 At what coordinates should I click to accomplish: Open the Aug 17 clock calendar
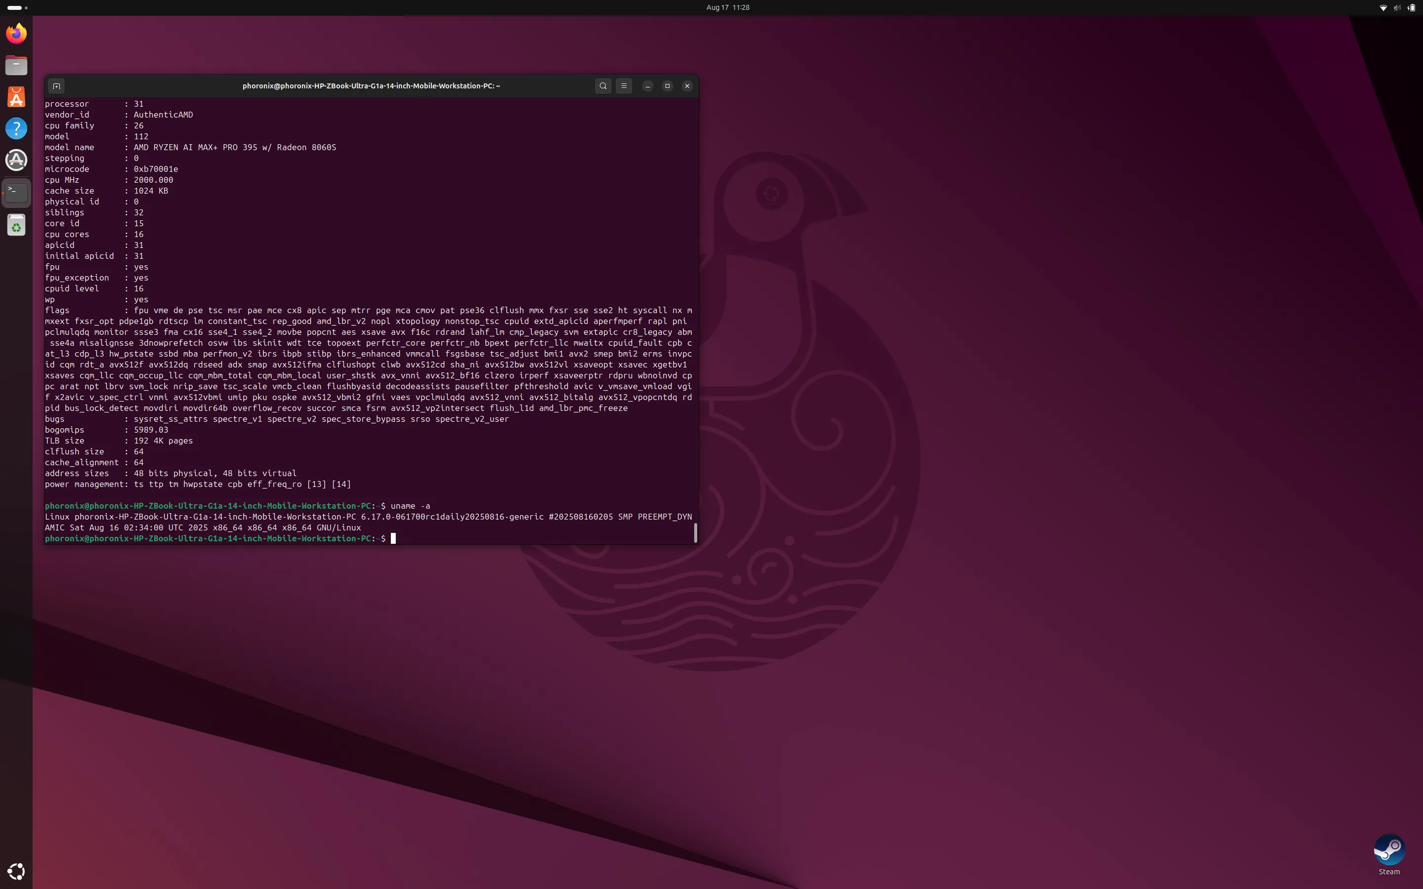point(727,7)
